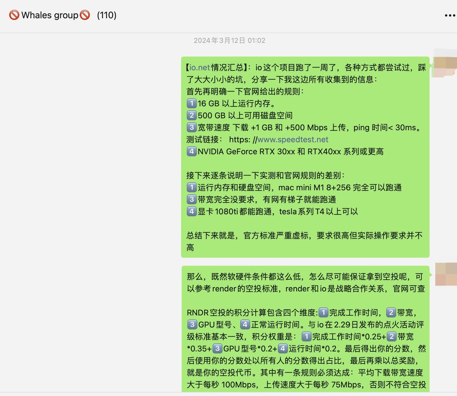Click keycap 2 before '500 GB 以上可用磁盘空间'
This screenshot has height=396, width=457.
click(x=192, y=115)
